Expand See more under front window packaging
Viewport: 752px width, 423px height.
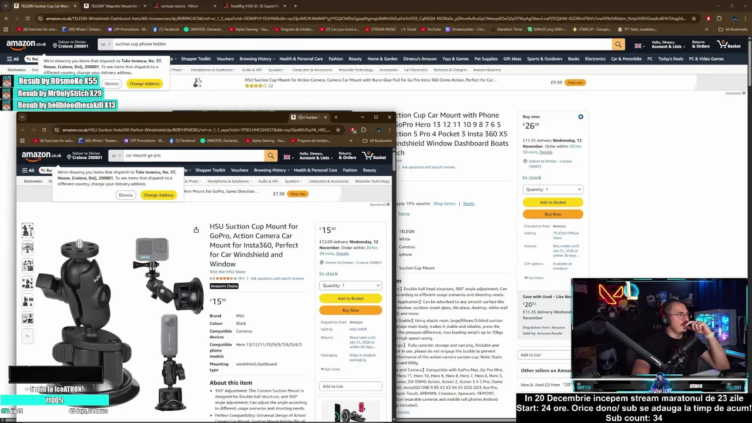pyautogui.click(x=331, y=369)
